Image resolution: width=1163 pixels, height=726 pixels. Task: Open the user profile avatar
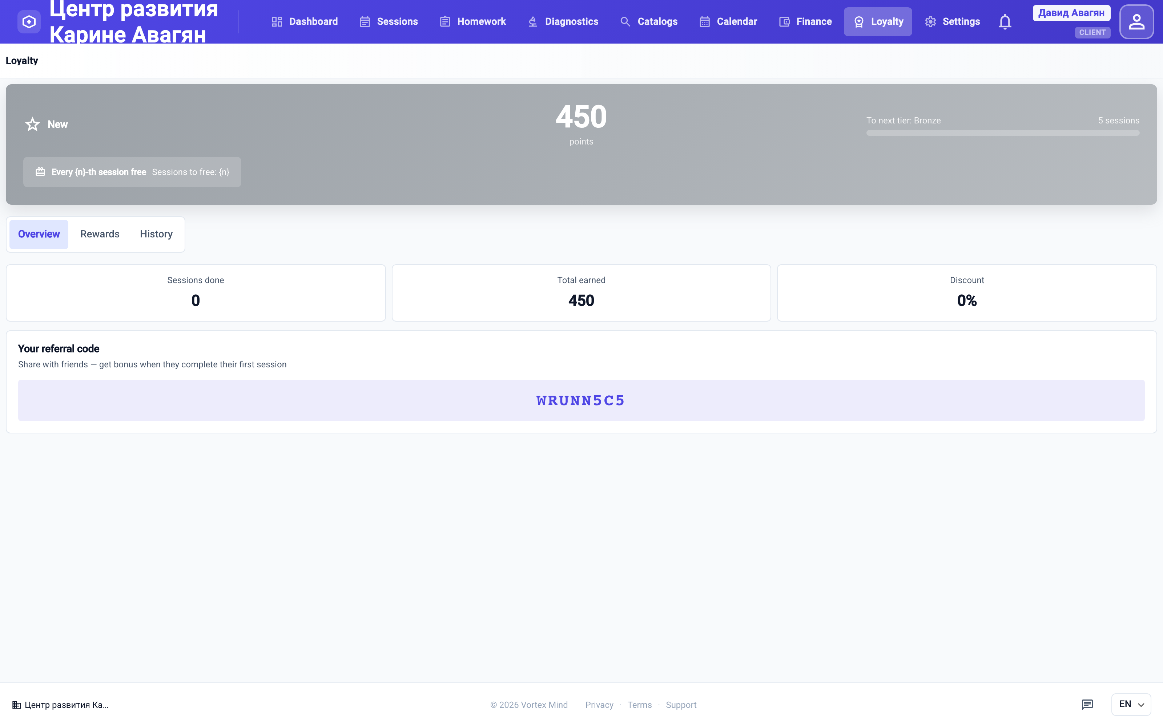tap(1136, 22)
